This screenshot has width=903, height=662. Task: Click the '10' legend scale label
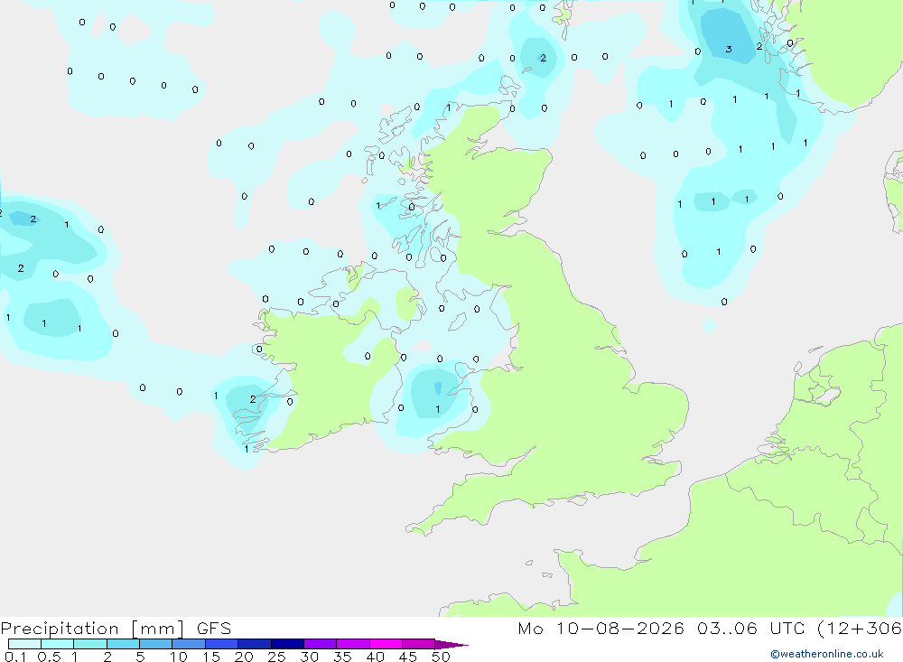(x=179, y=657)
